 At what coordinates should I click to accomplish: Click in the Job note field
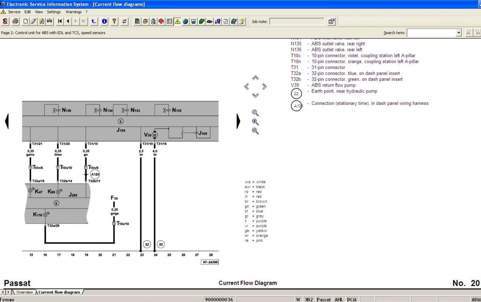(297, 21)
